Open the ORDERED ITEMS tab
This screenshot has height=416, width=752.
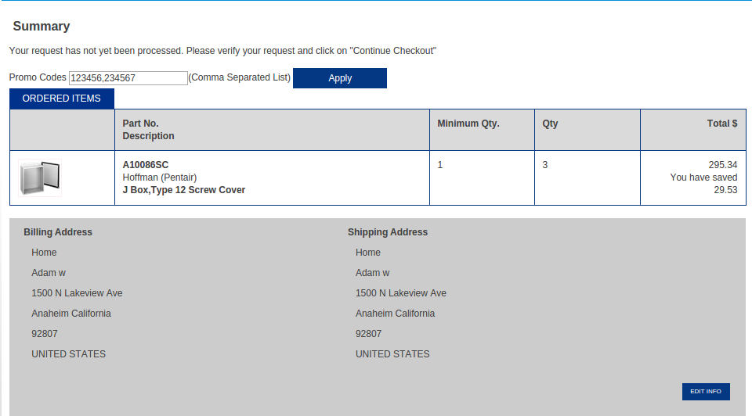click(x=62, y=99)
